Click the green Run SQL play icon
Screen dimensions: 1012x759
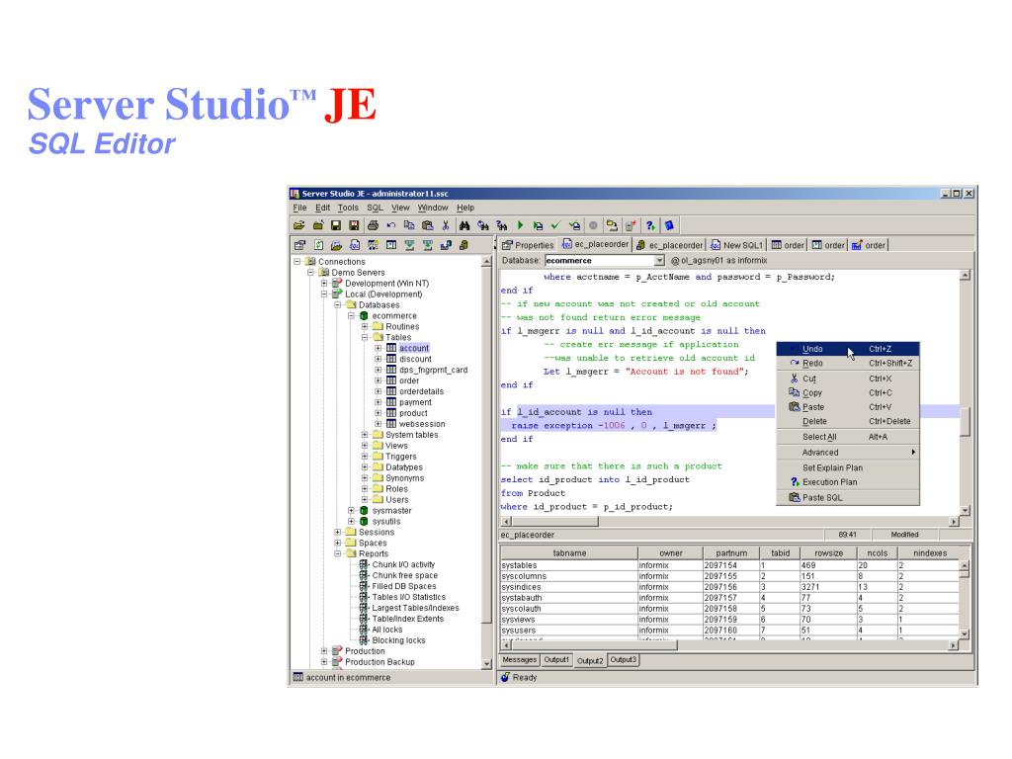coord(520,226)
